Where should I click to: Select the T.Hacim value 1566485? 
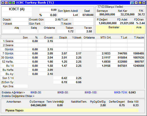pyautogui.click(x=139, y=53)
